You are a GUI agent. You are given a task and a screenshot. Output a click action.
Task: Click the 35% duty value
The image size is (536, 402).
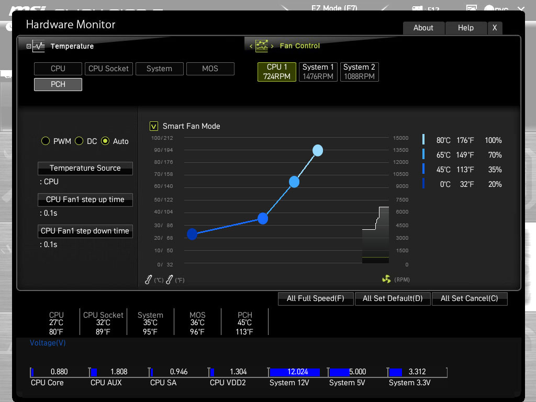pyautogui.click(x=495, y=170)
